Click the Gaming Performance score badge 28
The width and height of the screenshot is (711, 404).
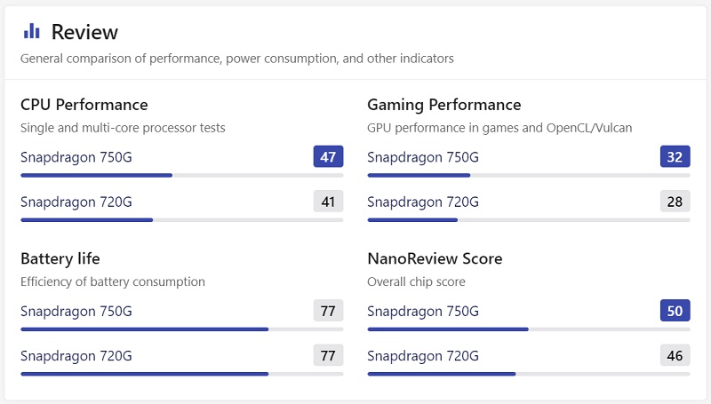[675, 202]
